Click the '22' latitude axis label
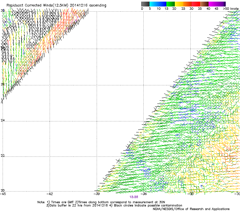 click(3, 156)
